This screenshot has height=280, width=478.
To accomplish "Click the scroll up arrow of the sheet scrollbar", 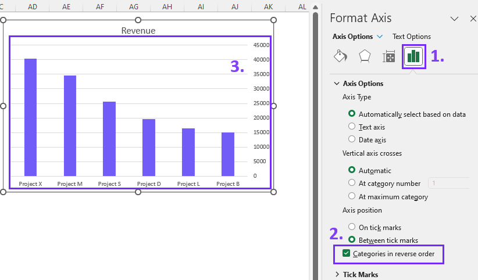I will [316, 7].
